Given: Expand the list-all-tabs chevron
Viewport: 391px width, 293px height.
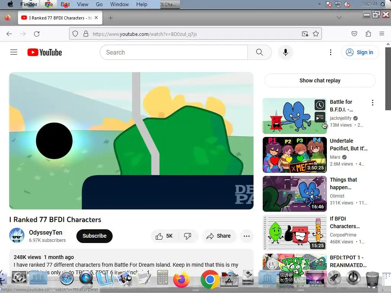Looking at the screenshot, I should pyautogui.click(x=339, y=18).
